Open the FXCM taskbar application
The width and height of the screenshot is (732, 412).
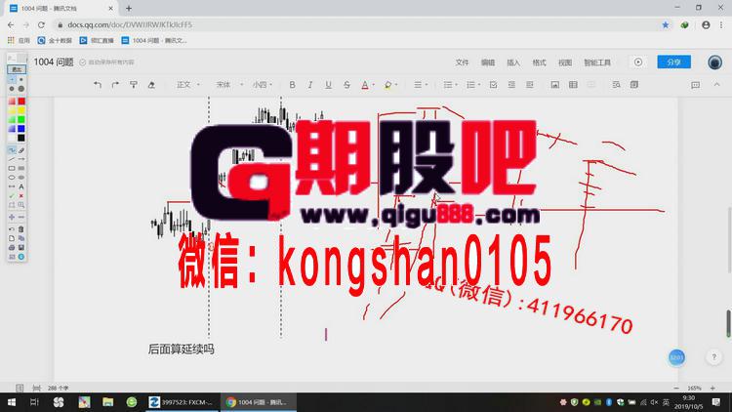[x=182, y=401]
